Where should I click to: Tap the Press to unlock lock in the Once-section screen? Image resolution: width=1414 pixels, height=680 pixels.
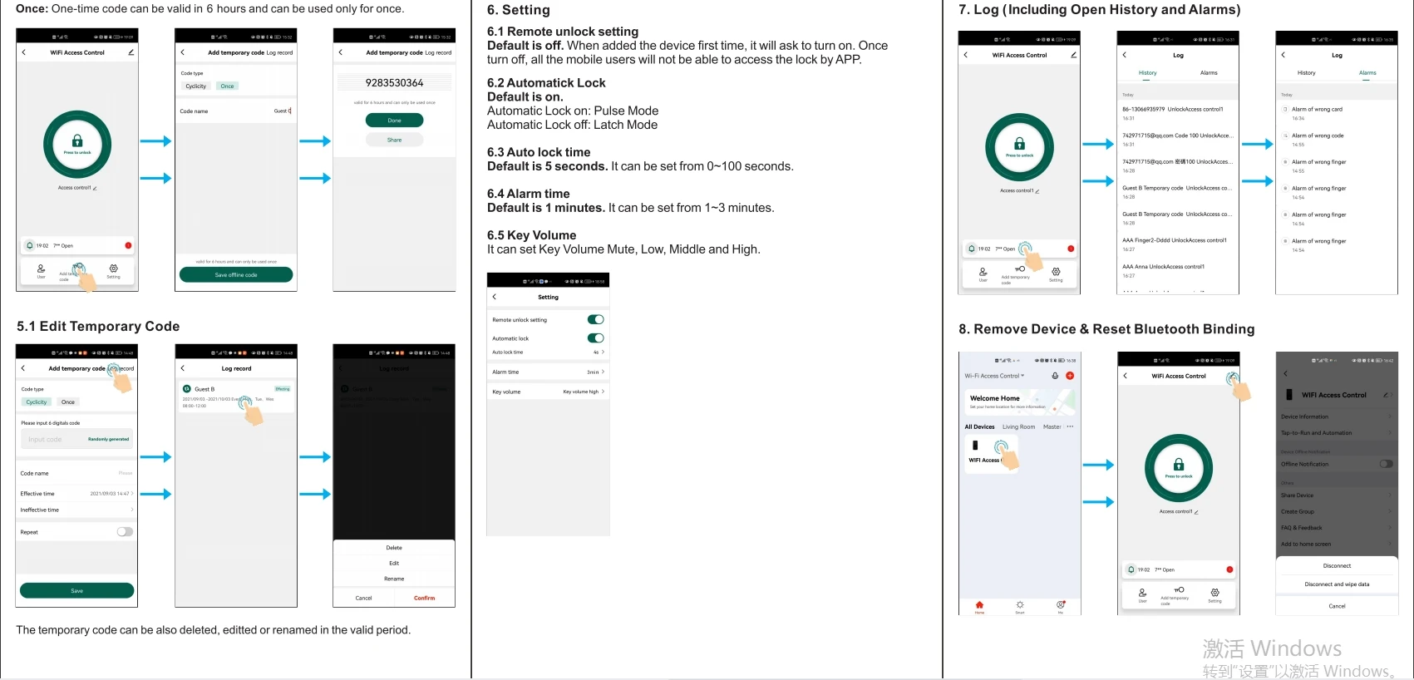(x=77, y=145)
